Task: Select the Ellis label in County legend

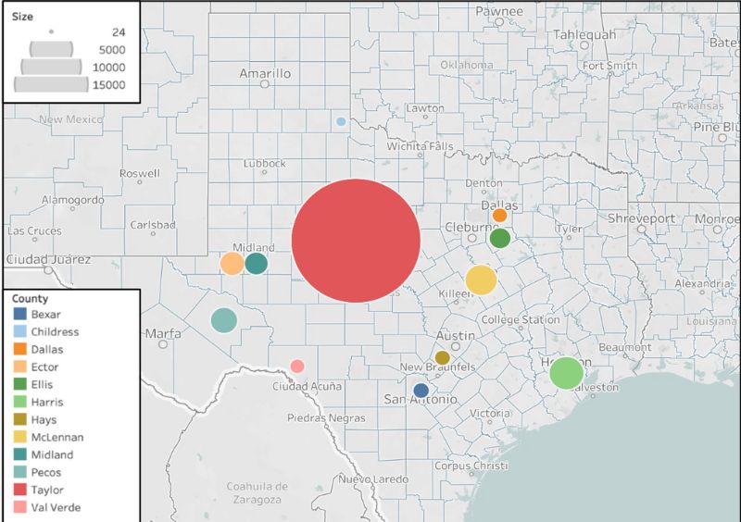Action: tap(42, 384)
